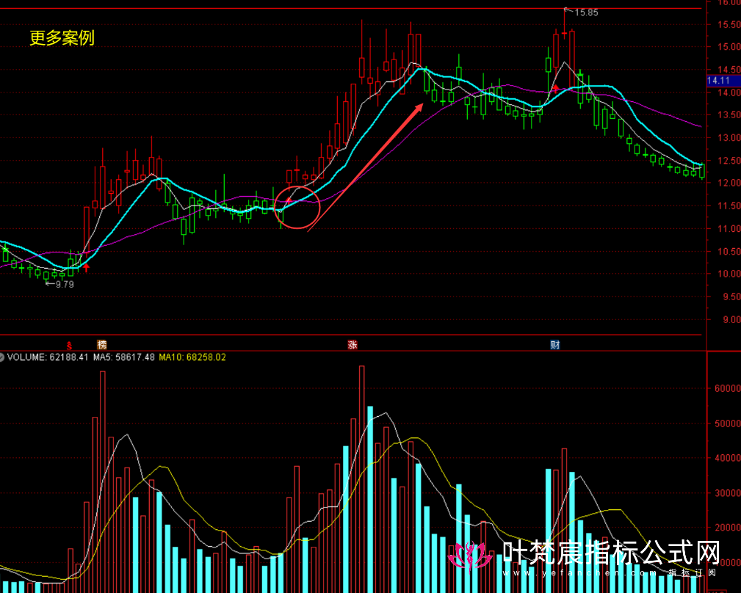Click the 15.85 high price label
741x593 pixels.
pyautogui.click(x=586, y=12)
